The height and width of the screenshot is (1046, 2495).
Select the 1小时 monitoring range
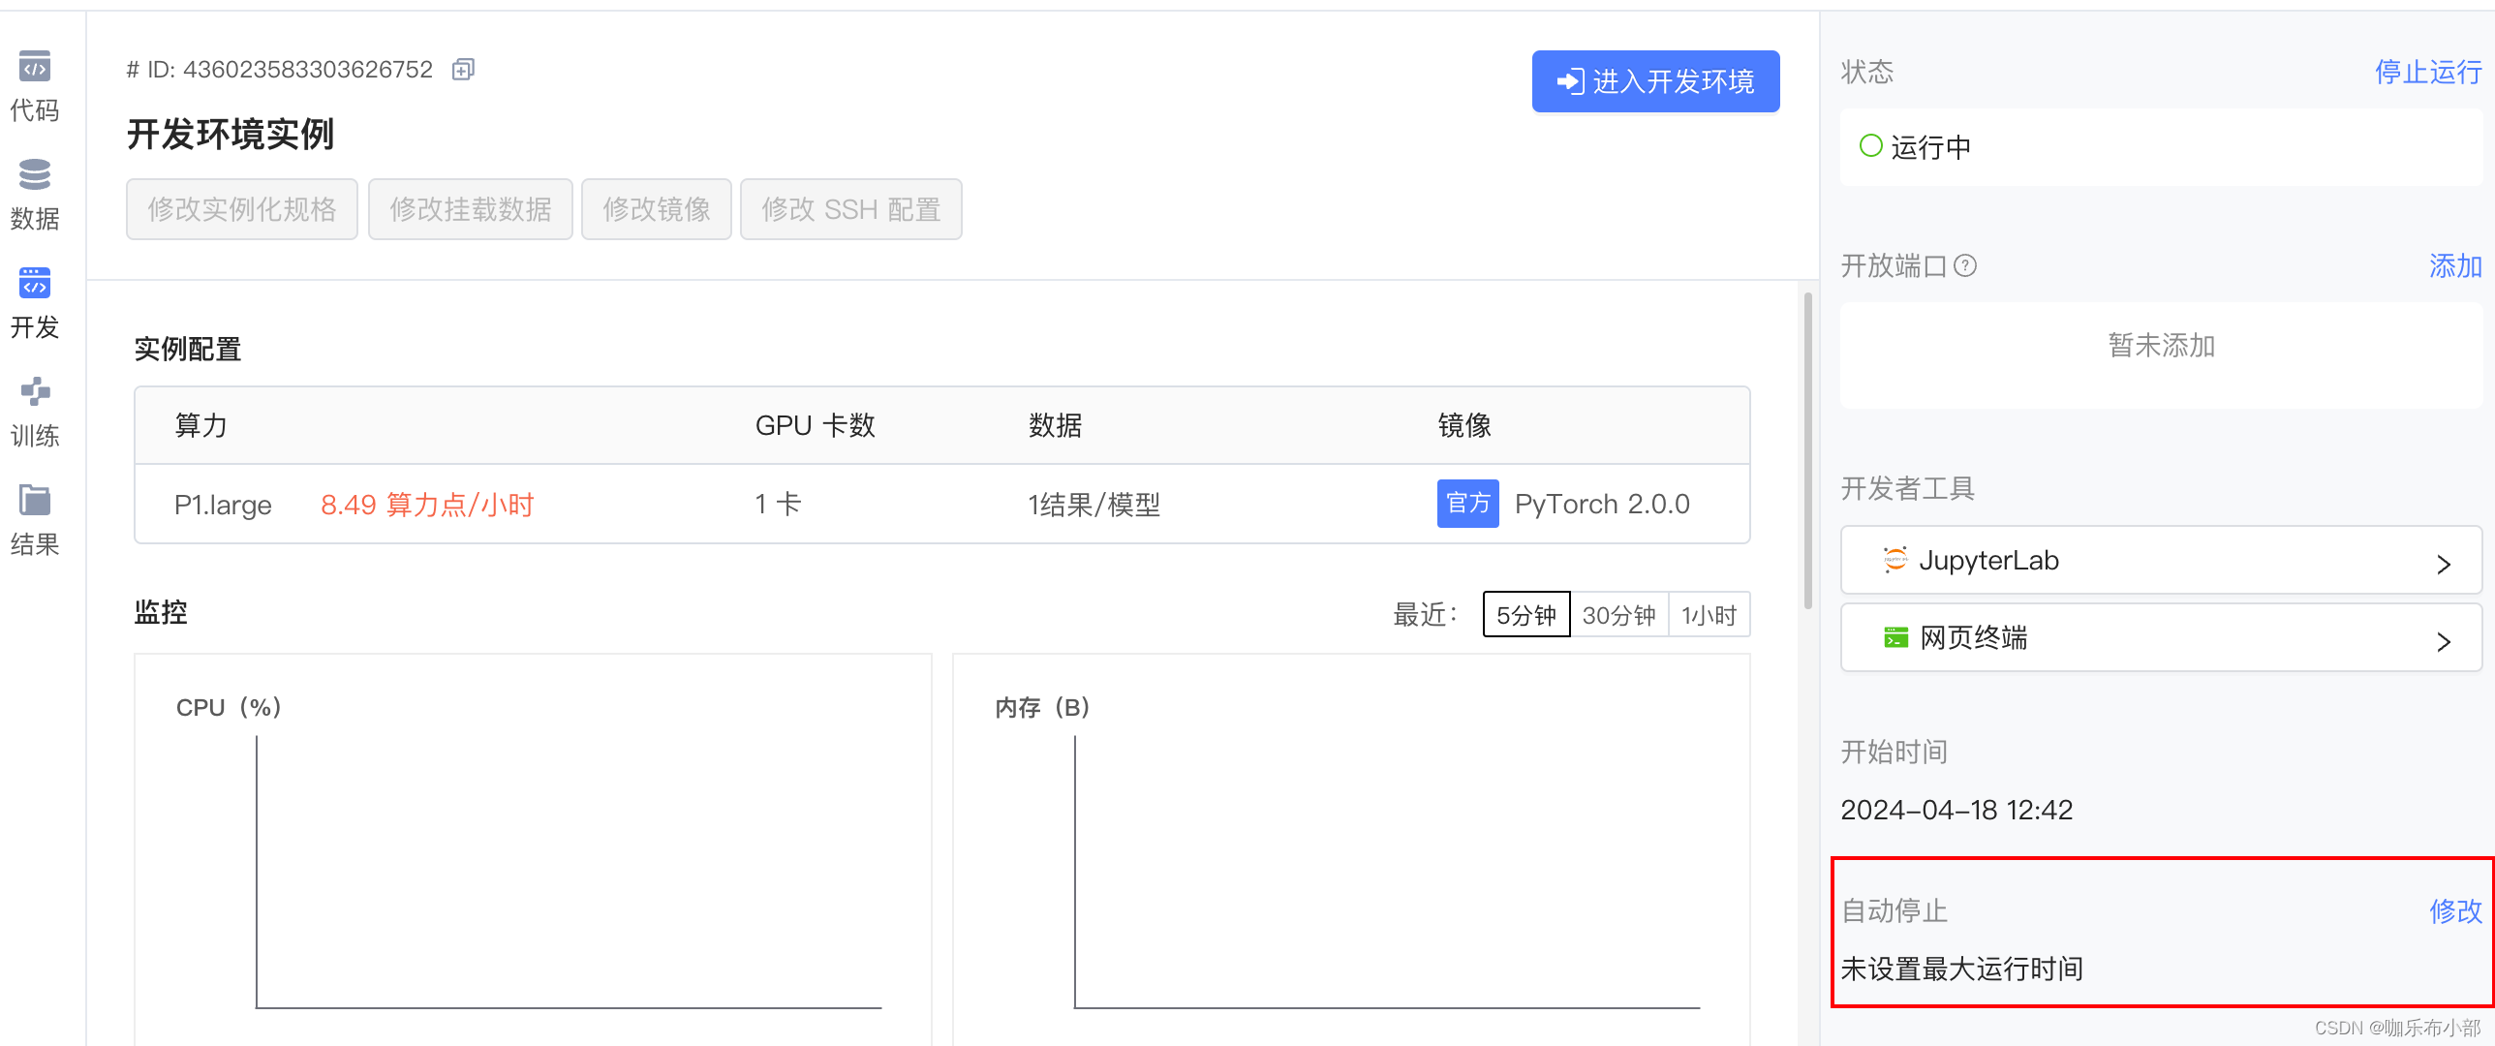[x=1709, y=615]
